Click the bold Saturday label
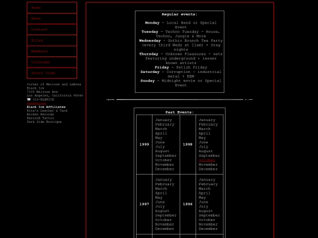This screenshot has height=238, width=318. tap(150, 72)
